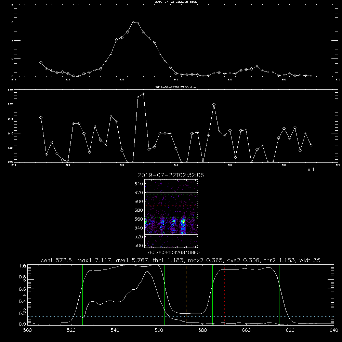Click the 'thr2 1.183' statistic
This screenshot has height=342, width=342.
click(280, 260)
